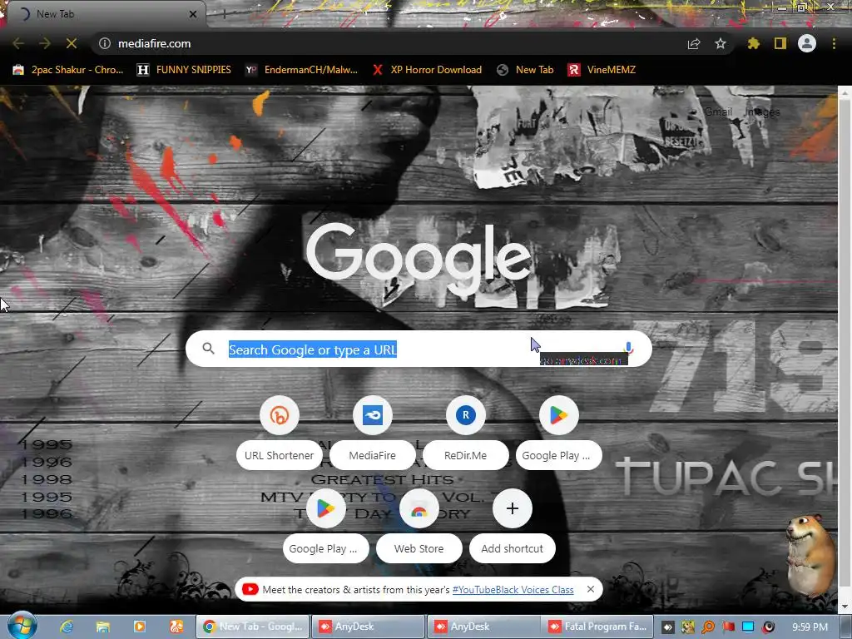Image resolution: width=852 pixels, height=639 pixels.
Task: Open the profile avatar menu
Action: 807,43
